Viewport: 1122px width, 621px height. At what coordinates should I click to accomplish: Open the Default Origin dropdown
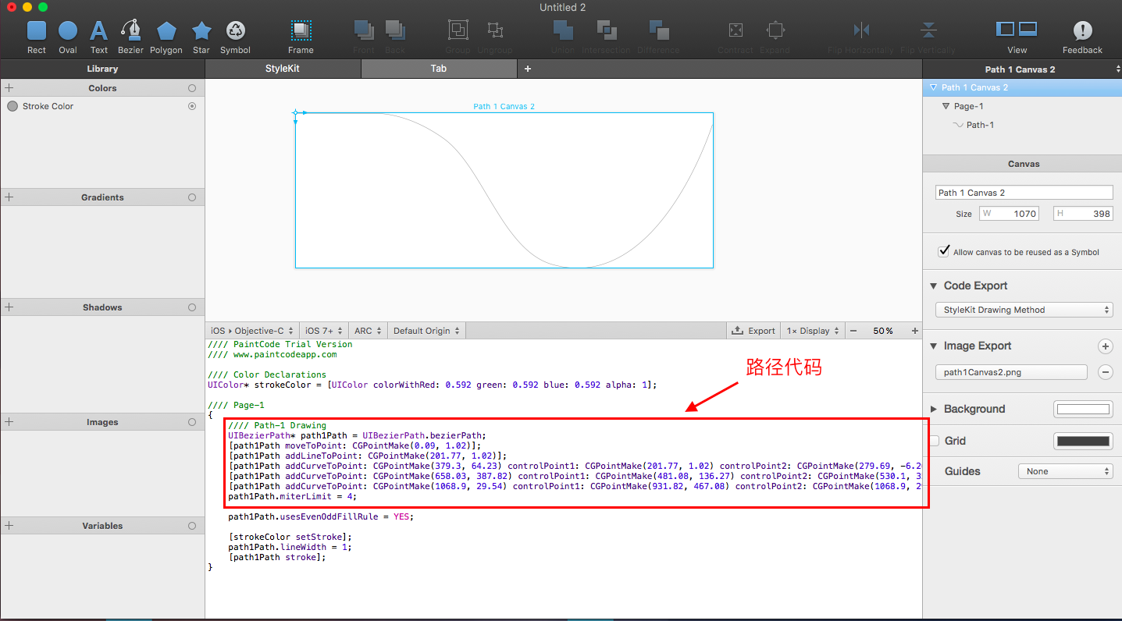(x=426, y=331)
